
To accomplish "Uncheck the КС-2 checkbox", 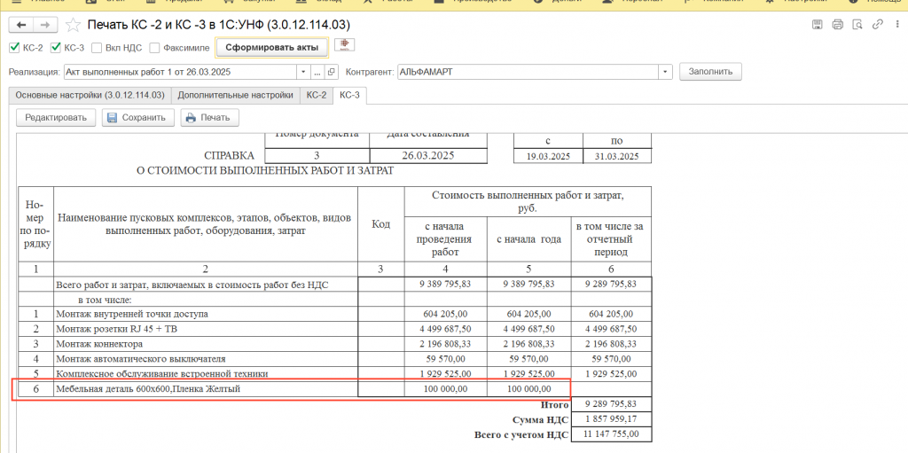I will pos(14,48).
